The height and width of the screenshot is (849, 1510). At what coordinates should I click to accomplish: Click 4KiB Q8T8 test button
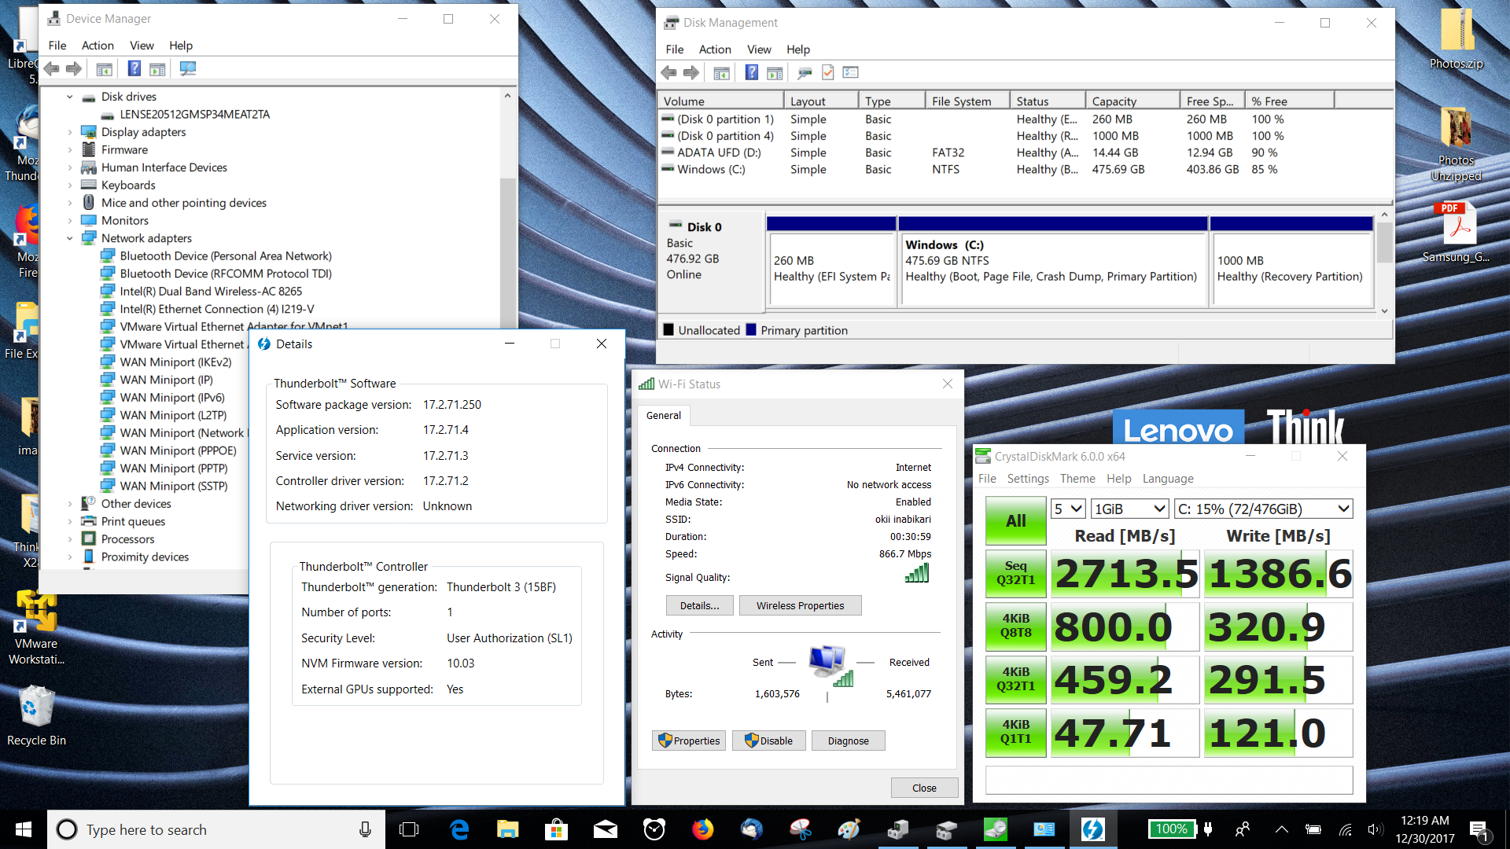(1015, 627)
